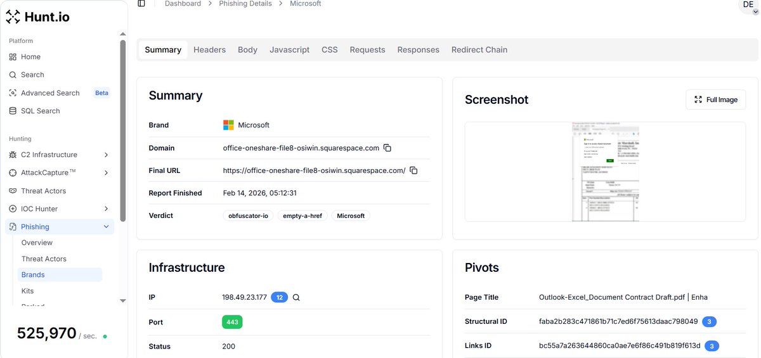Go to Phishing Details breadcrumb
Image resolution: width=761 pixels, height=358 pixels.
[x=245, y=4]
